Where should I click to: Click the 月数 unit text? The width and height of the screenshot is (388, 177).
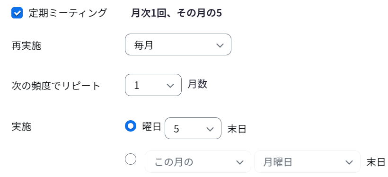pyautogui.click(x=197, y=84)
